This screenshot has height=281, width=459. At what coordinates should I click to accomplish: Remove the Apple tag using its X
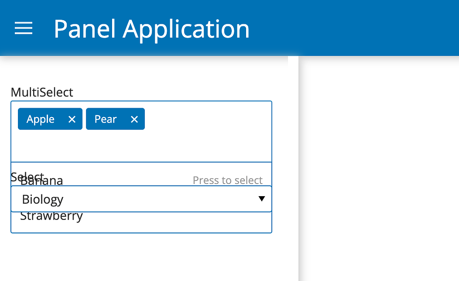(x=72, y=119)
